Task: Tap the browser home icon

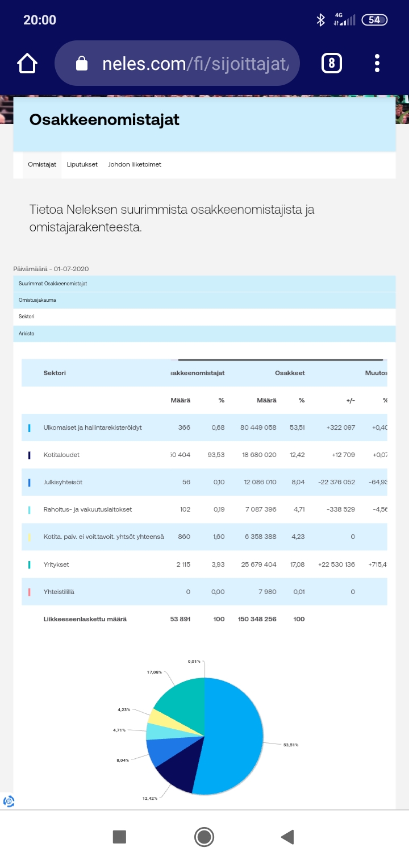Action: (27, 63)
